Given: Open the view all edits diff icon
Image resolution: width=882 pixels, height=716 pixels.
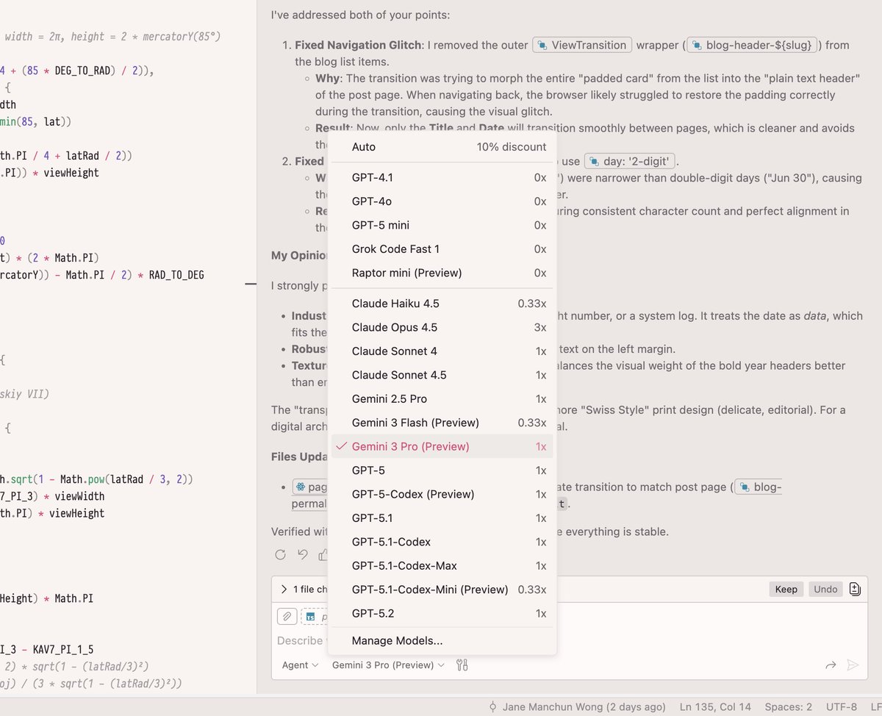Looking at the screenshot, I should click(x=855, y=589).
